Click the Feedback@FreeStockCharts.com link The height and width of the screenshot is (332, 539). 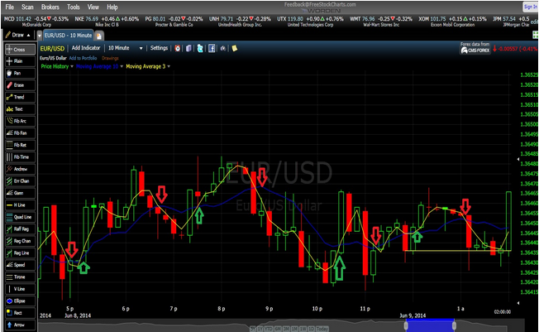[x=320, y=4]
